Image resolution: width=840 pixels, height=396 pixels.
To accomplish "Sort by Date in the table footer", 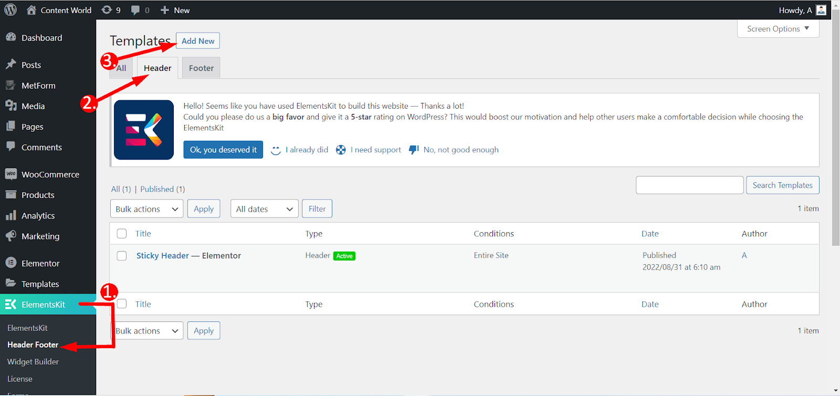I will pyautogui.click(x=650, y=304).
